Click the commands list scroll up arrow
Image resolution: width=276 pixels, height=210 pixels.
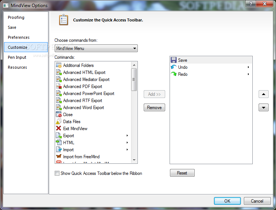[x=134, y=65]
